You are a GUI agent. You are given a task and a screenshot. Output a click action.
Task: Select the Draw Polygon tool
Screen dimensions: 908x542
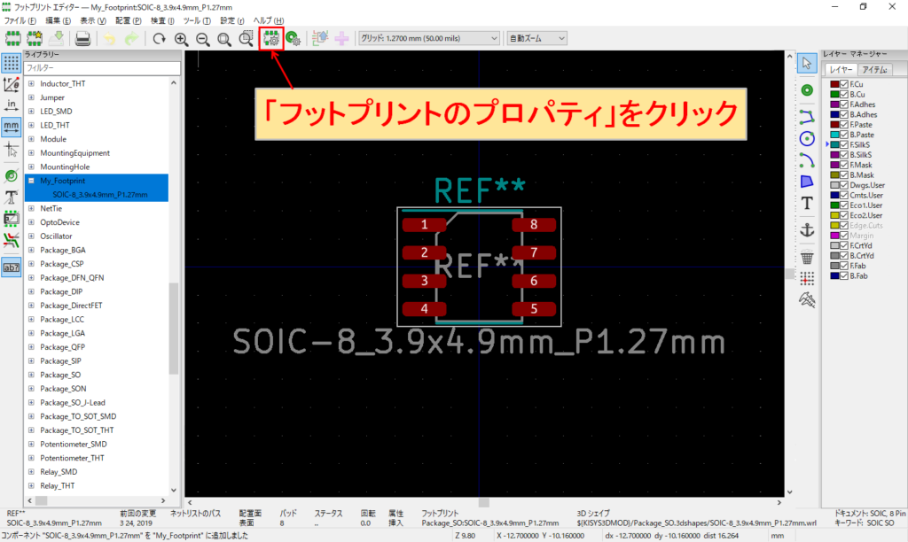point(807,182)
